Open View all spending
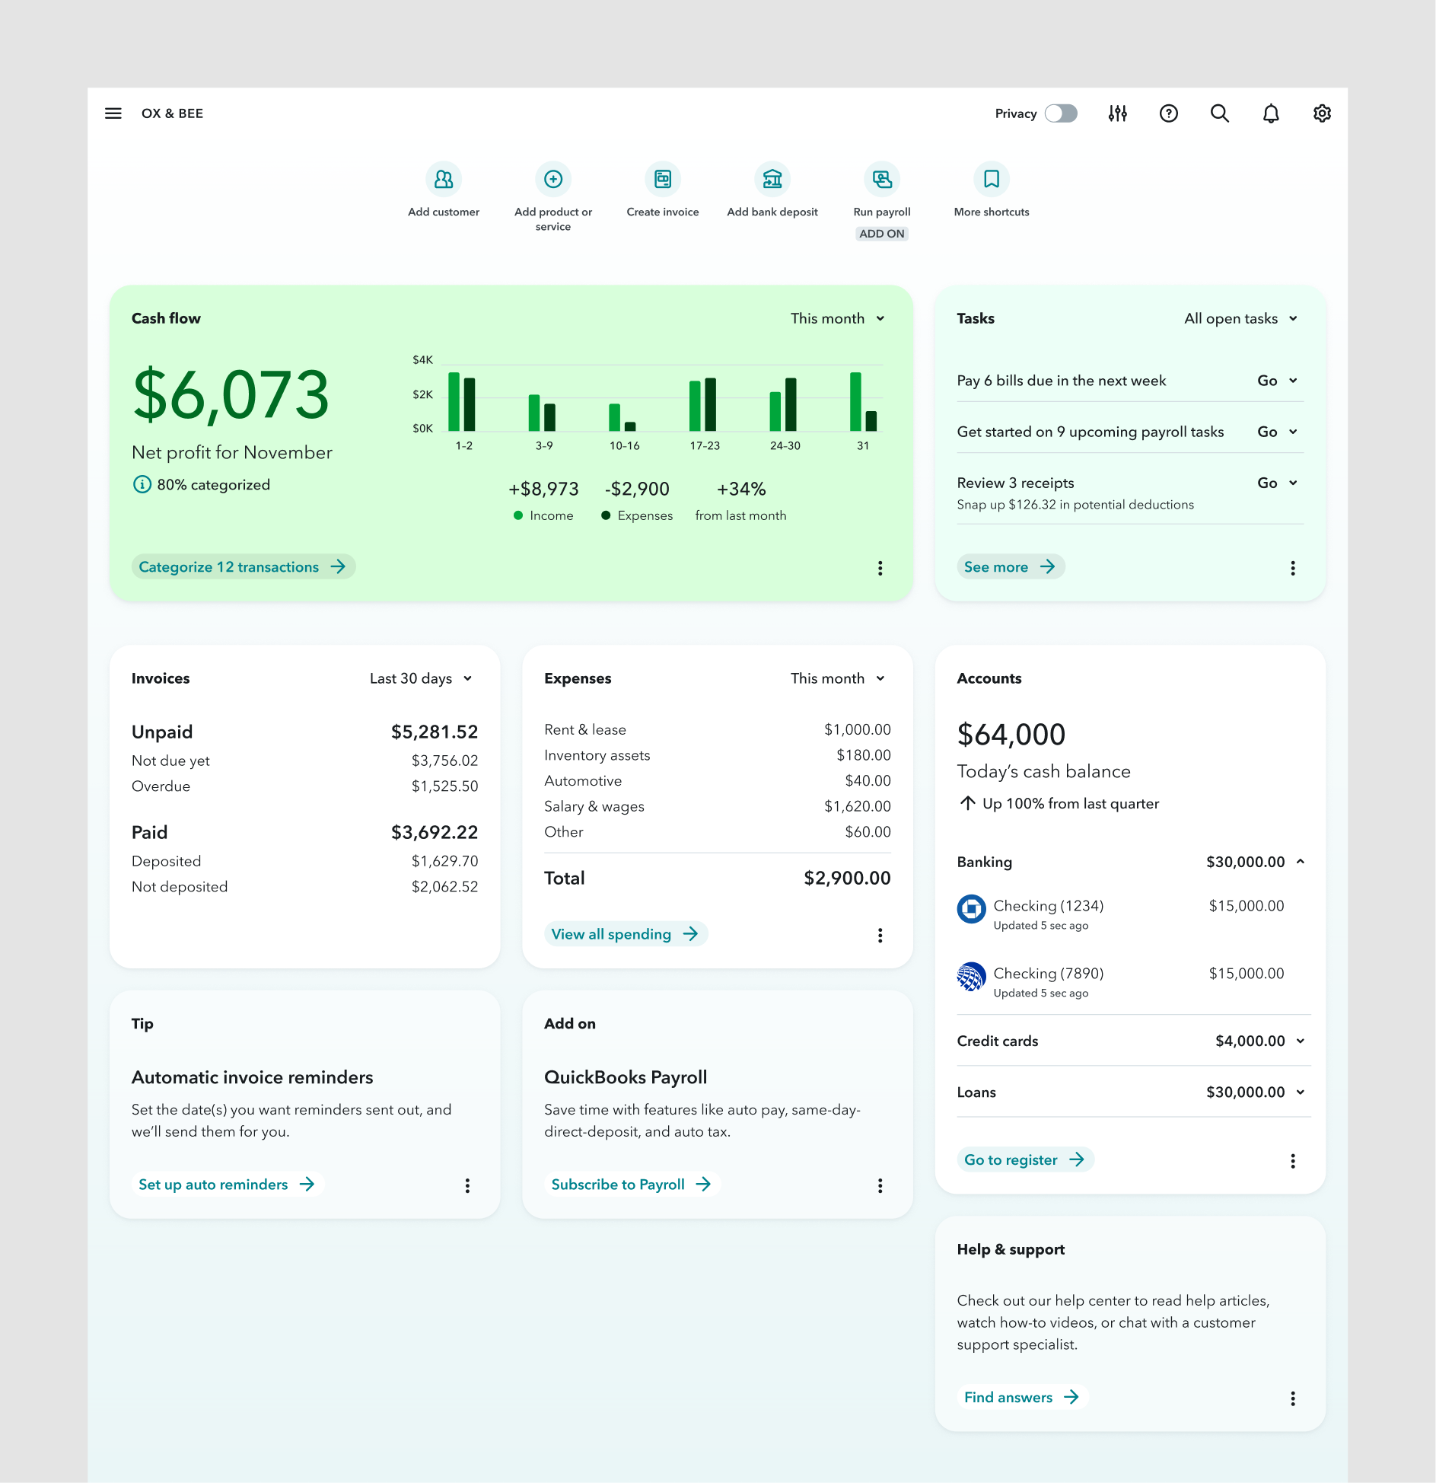This screenshot has height=1483, width=1436. point(626,934)
